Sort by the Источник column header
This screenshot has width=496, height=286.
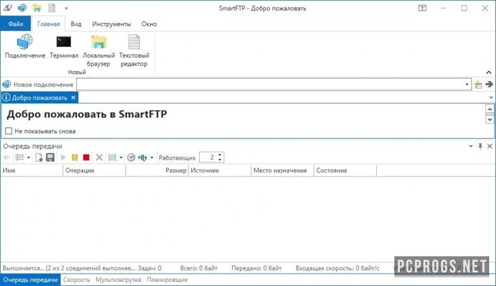pos(219,170)
